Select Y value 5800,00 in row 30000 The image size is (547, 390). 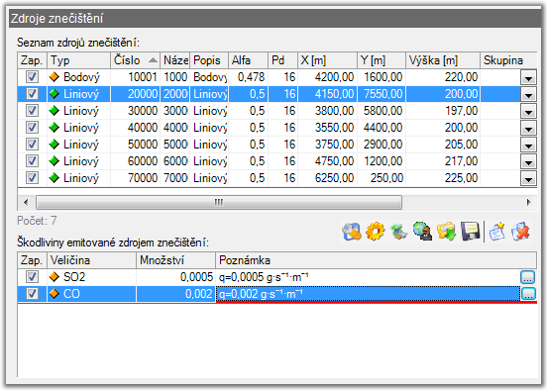pos(382,111)
